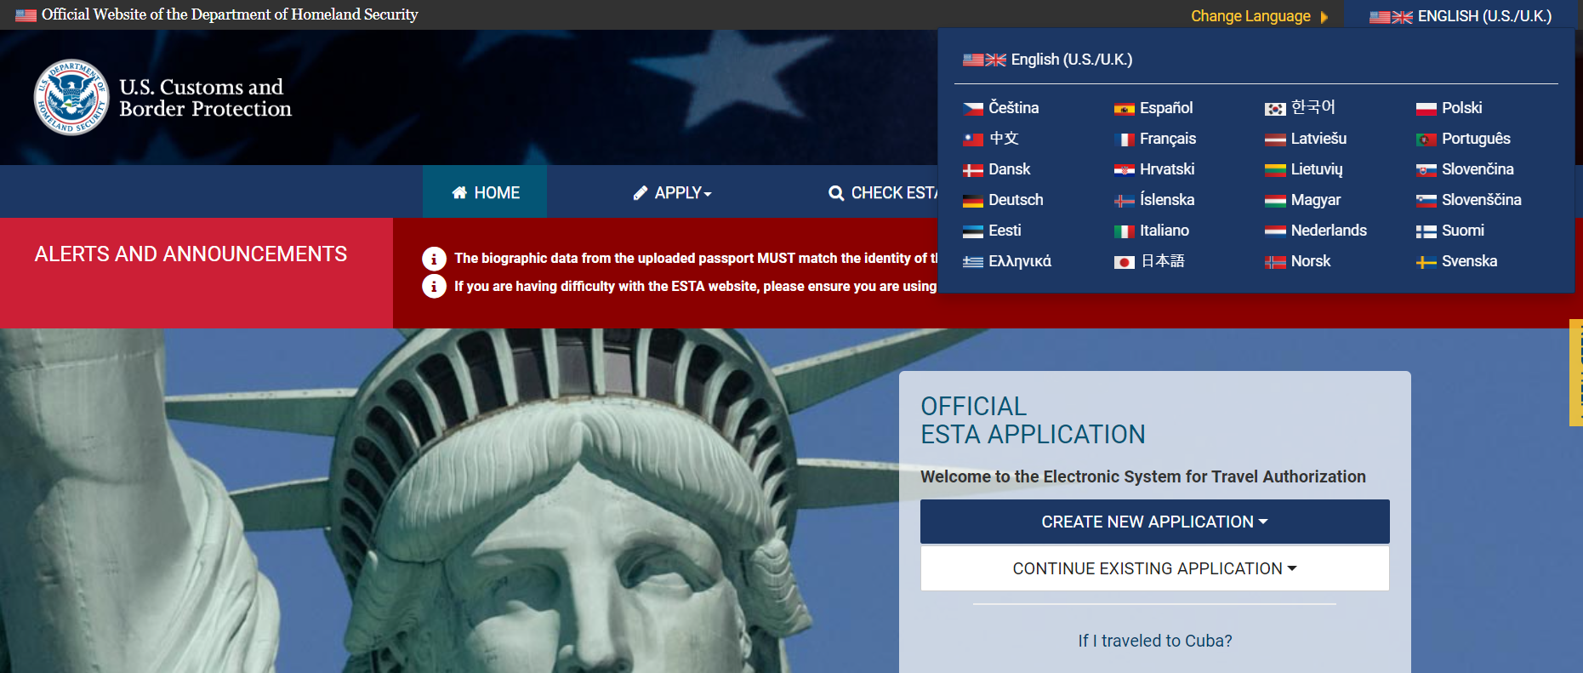Click the German flag icon next to Deutsch

tap(973, 201)
